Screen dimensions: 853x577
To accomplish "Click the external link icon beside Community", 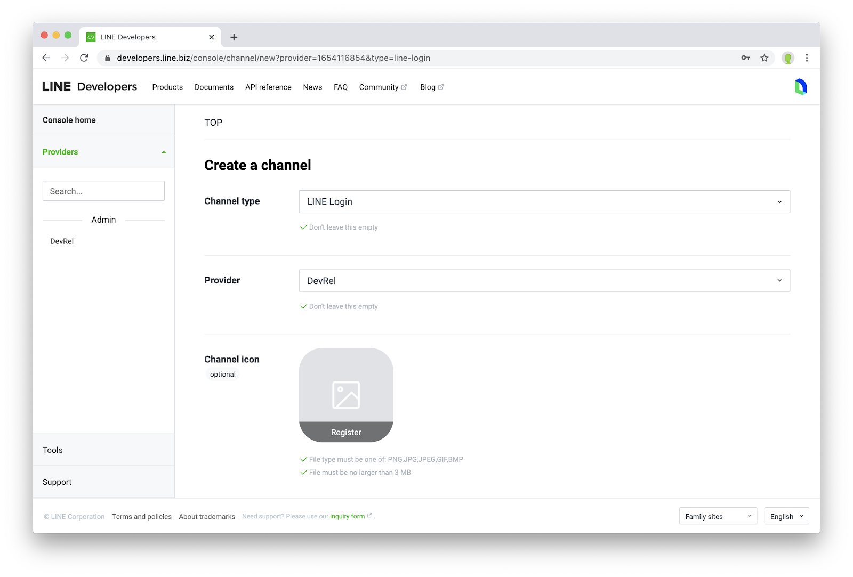I will click(404, 87).
